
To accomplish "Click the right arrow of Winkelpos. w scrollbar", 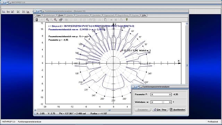I will click(170, 102).
